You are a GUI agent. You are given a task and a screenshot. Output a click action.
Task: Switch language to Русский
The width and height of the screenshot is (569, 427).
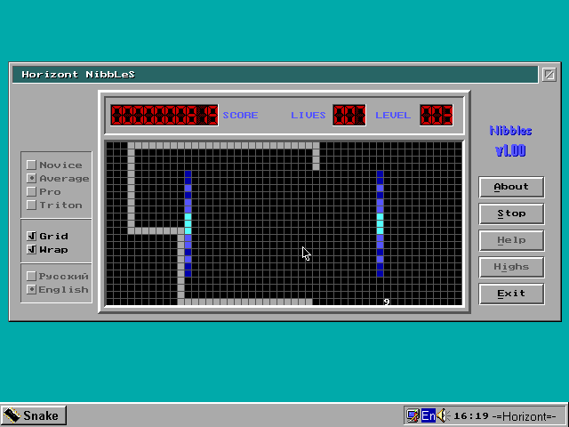pos(32,276)
